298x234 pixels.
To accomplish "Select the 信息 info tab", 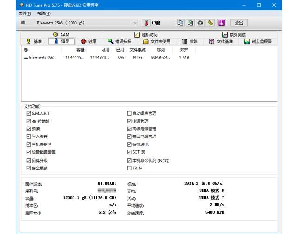I will point(61,41).
